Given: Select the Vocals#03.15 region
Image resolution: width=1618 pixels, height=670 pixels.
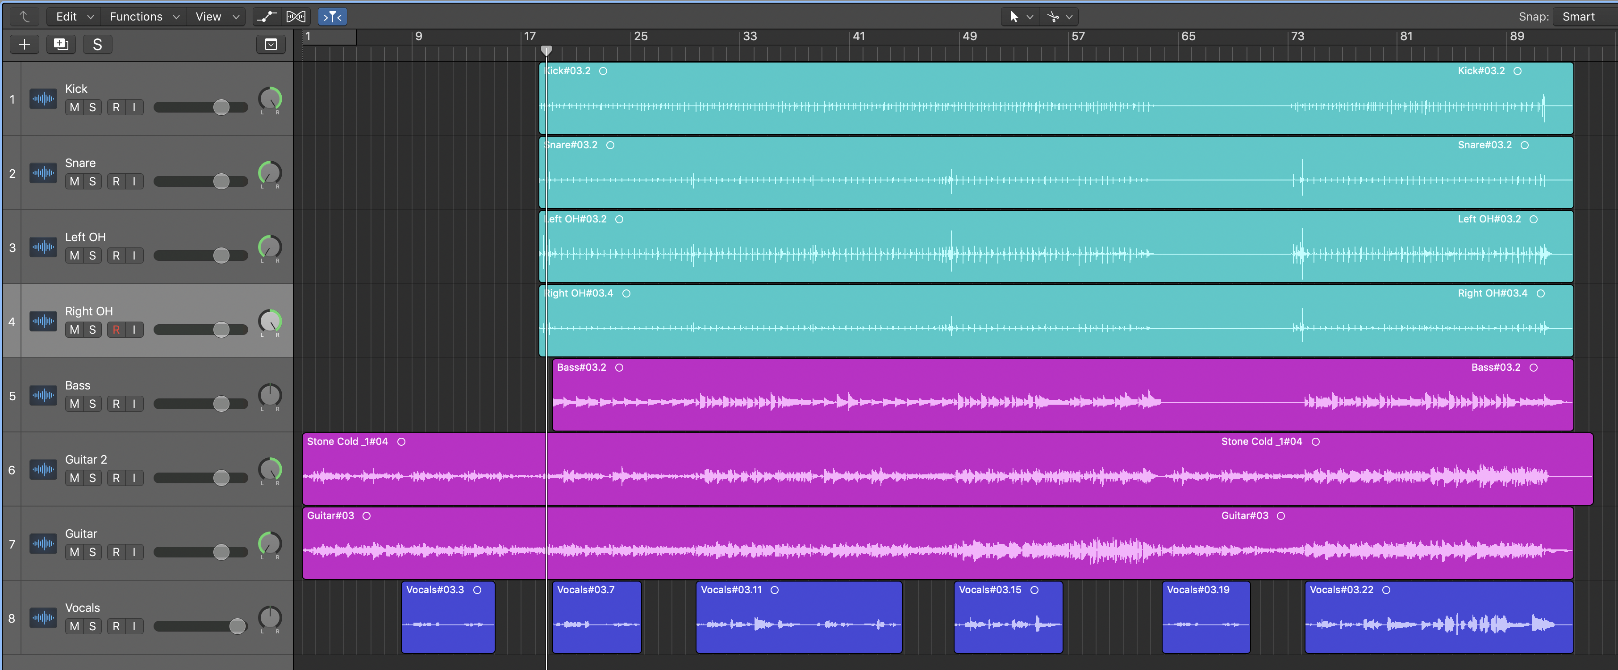Looking at the screenshot, I should (1008, 618).
